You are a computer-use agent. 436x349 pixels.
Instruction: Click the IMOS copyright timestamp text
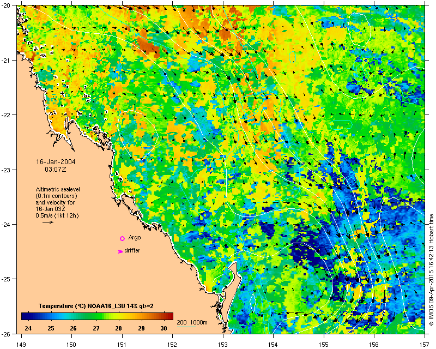tap(431, 270)
